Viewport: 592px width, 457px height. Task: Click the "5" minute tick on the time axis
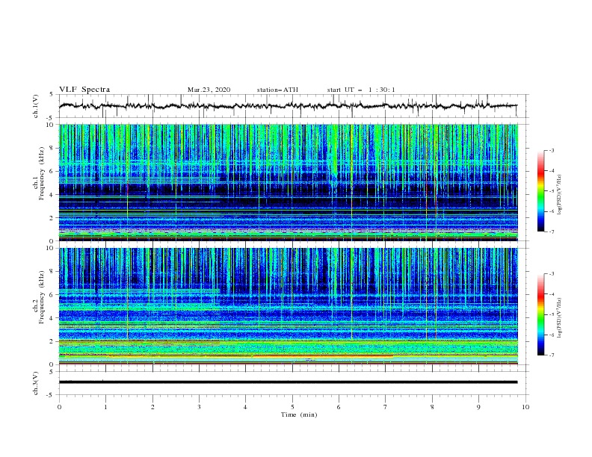coord(292,407)
